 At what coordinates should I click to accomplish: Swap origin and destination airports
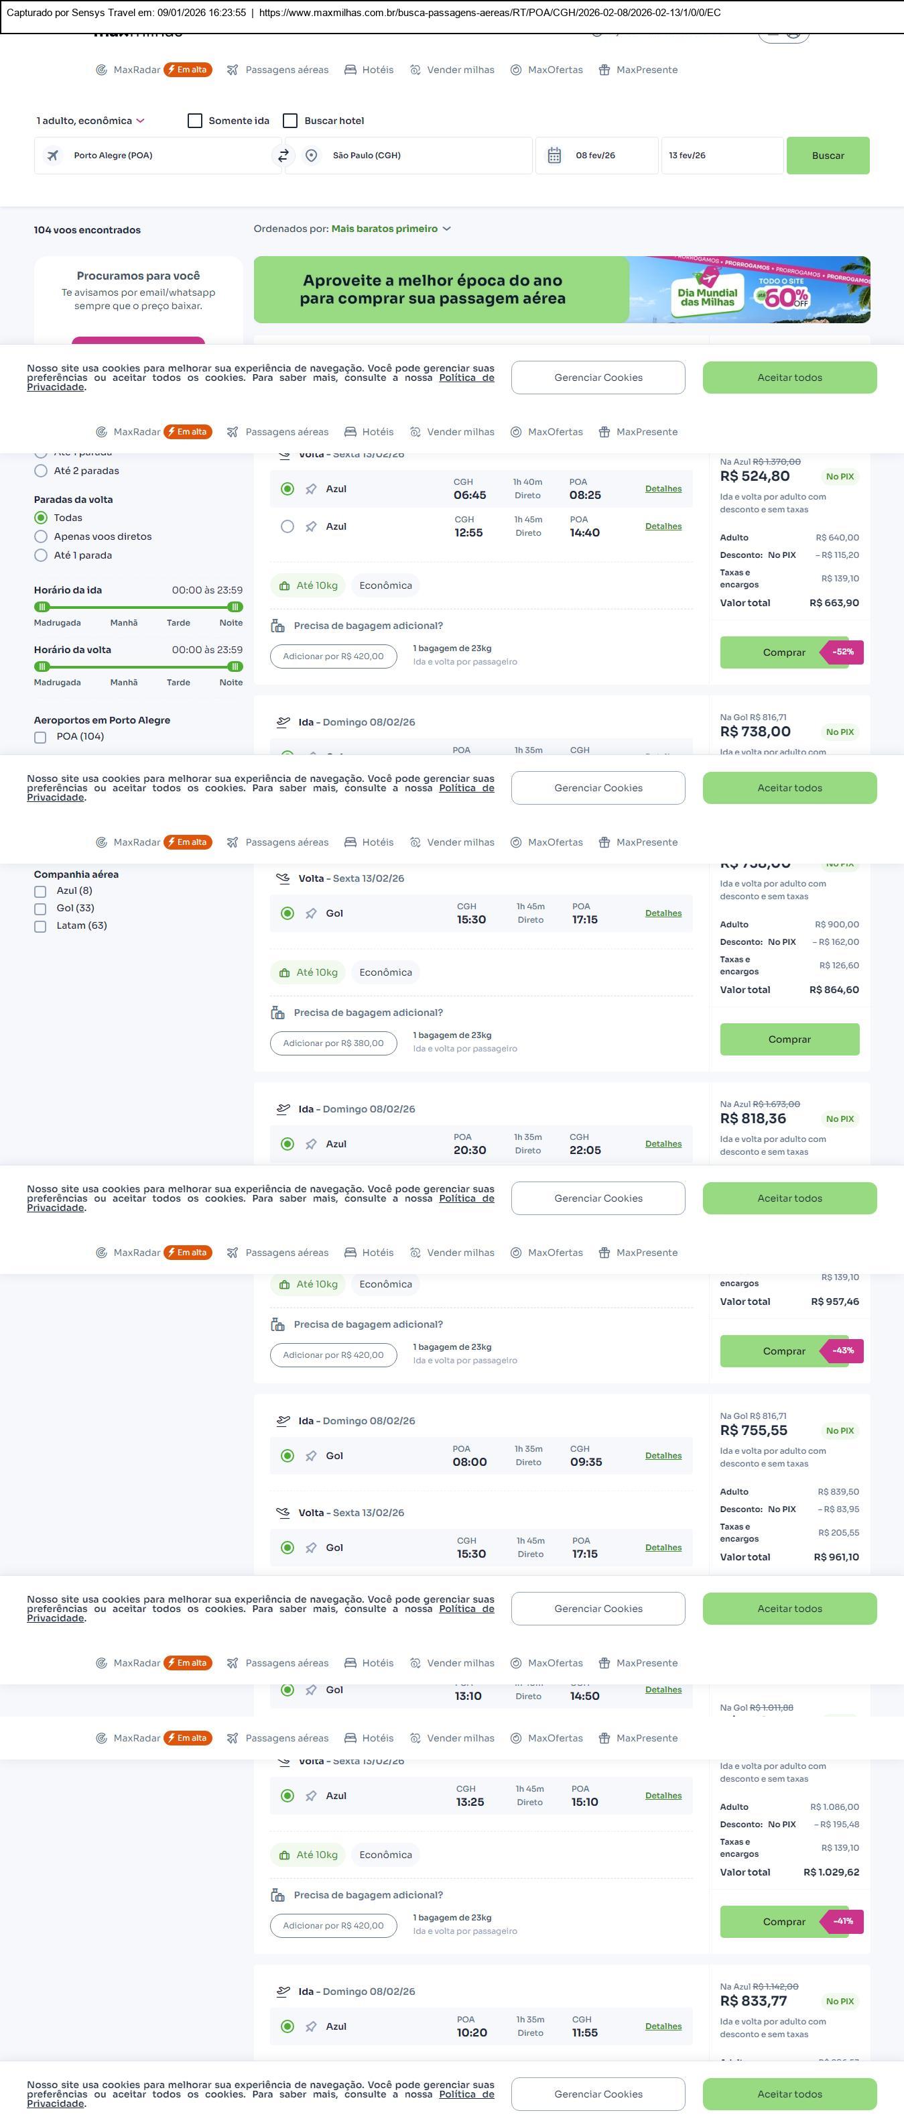coord(283,155)
